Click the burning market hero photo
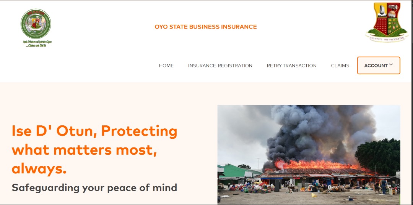Screen dimensions: 413x205 pos(309,155)
